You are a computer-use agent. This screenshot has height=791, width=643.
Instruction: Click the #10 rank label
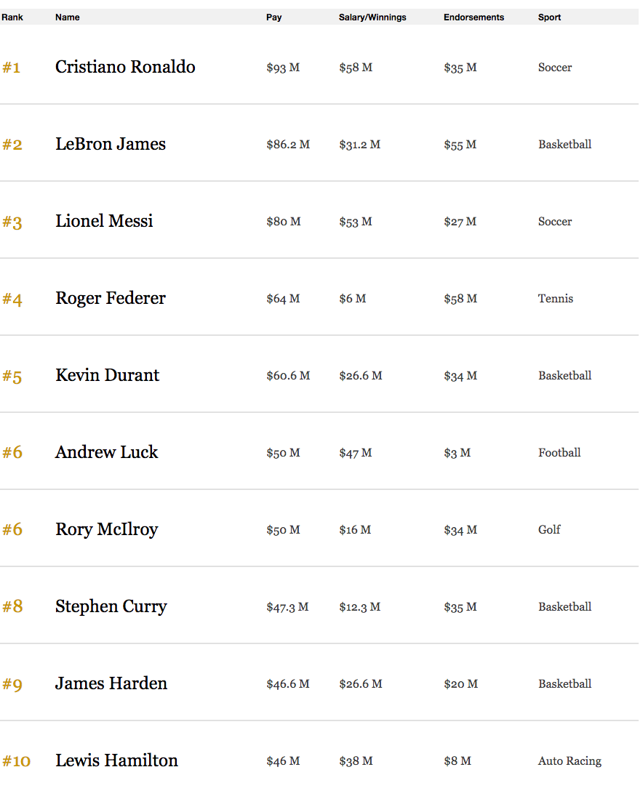16,760
